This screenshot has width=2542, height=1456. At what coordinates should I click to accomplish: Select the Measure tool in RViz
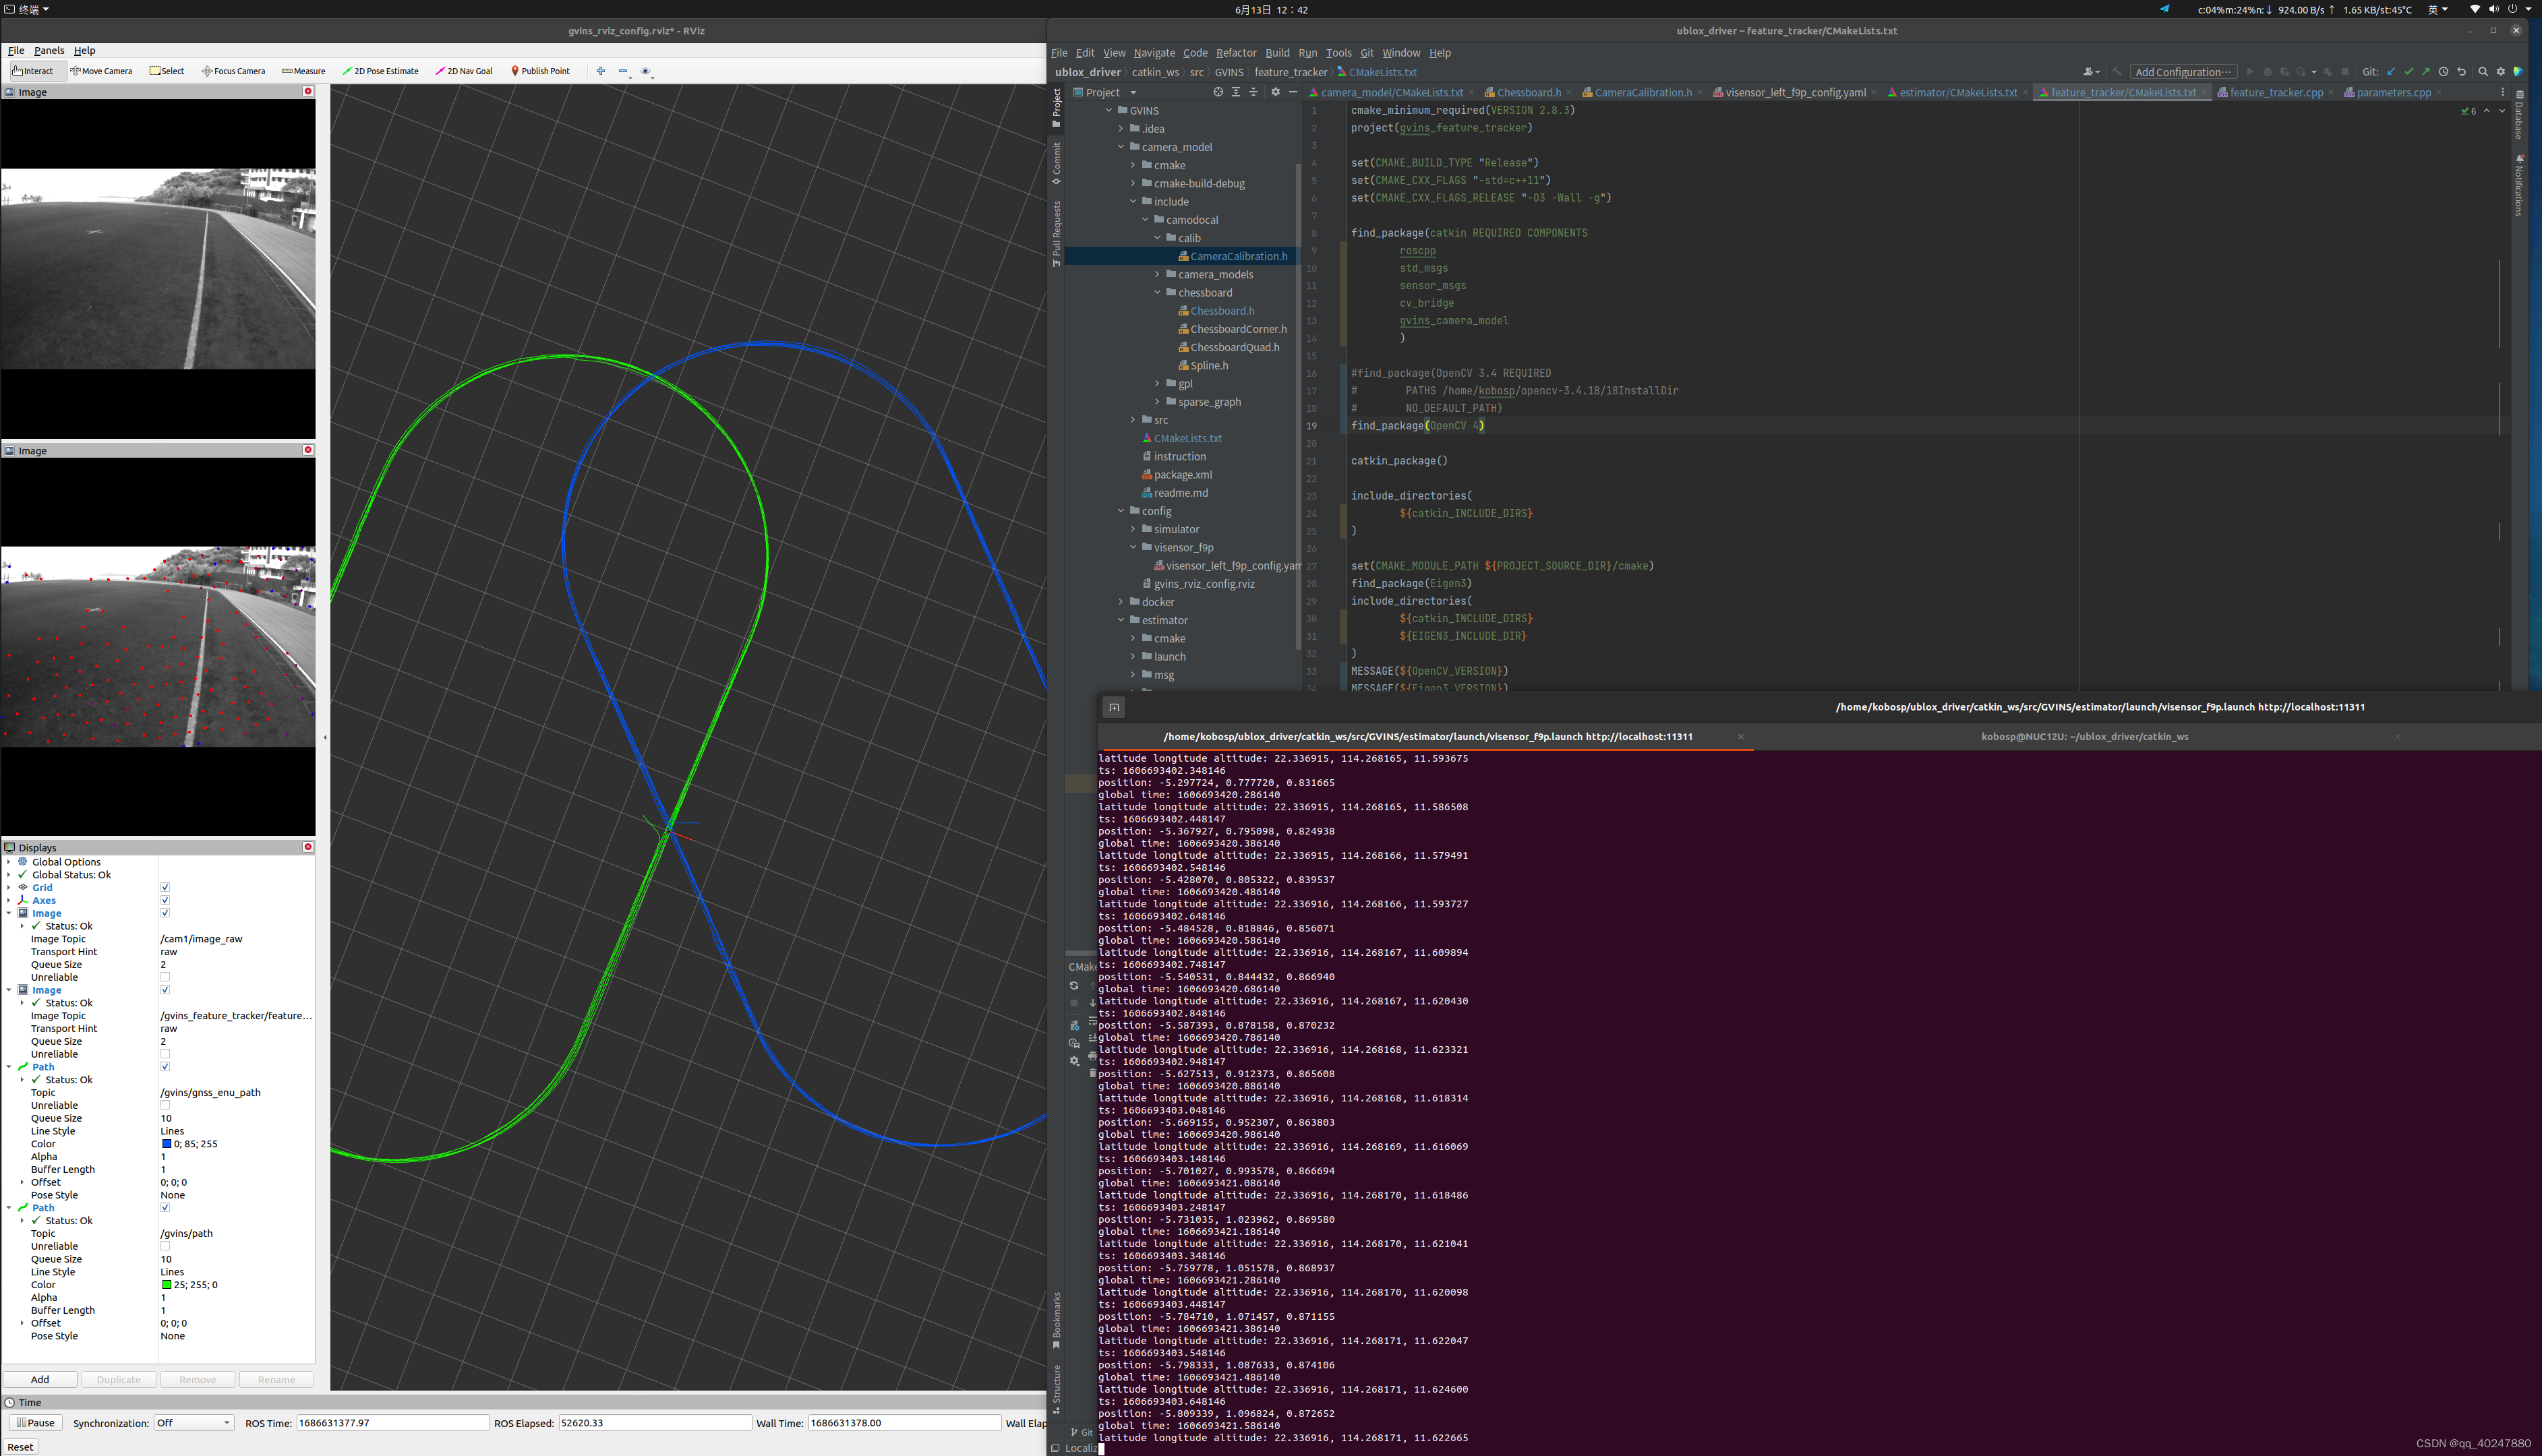304,71
